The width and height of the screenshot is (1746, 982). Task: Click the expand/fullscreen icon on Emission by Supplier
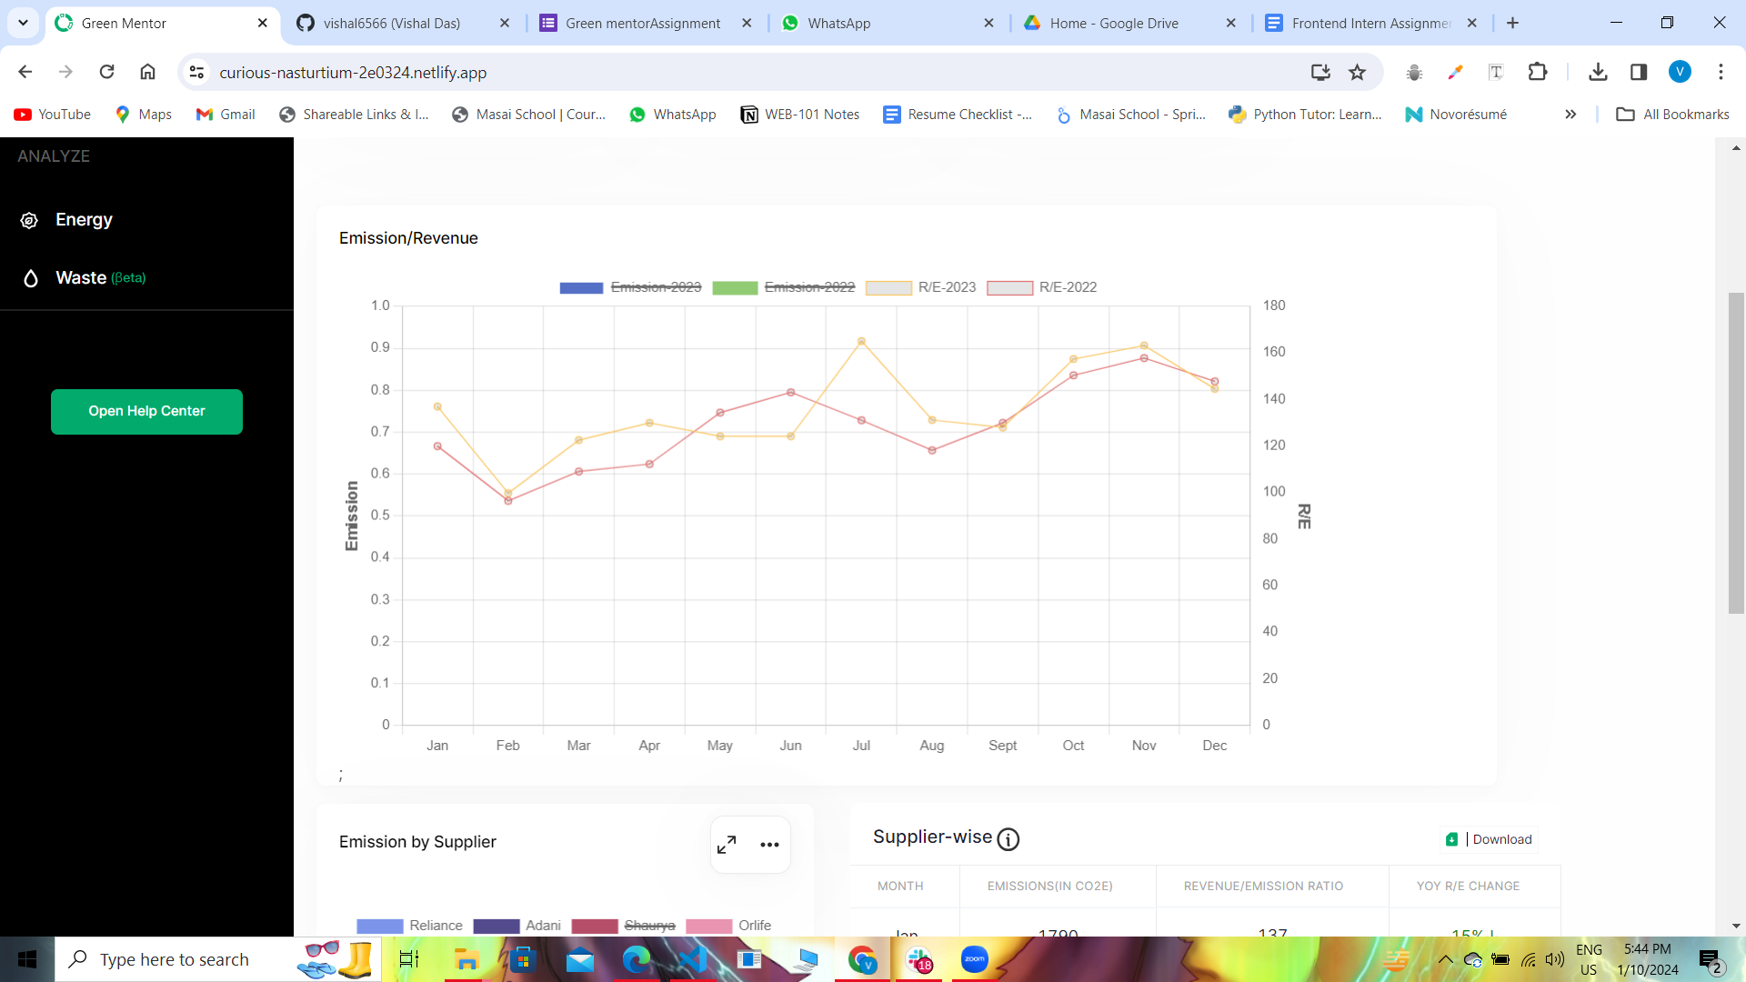(726, 842)
